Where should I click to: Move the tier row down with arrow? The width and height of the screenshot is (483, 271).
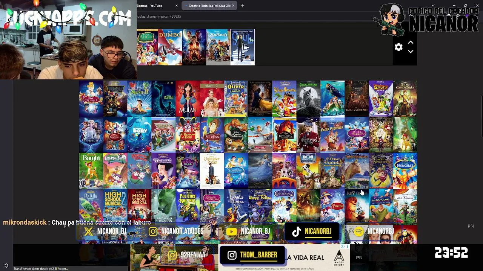(411, 52)
